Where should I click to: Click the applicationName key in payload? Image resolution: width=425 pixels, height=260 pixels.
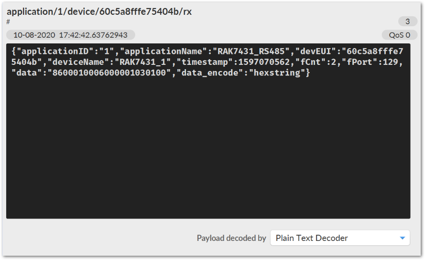(163, 51)
